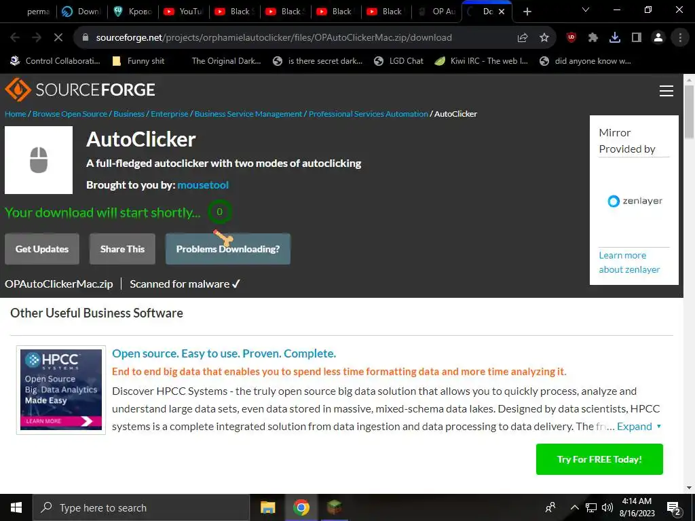This screenshot has width=695, height=521.
Task: Open the Chrome profile avatar
Action: [658, 38]
